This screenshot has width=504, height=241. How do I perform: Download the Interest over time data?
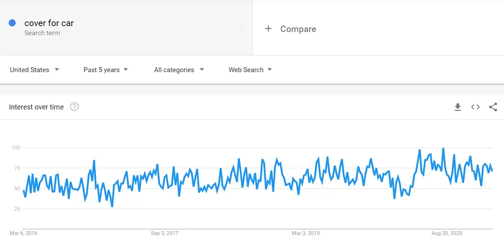click(457, 107)
